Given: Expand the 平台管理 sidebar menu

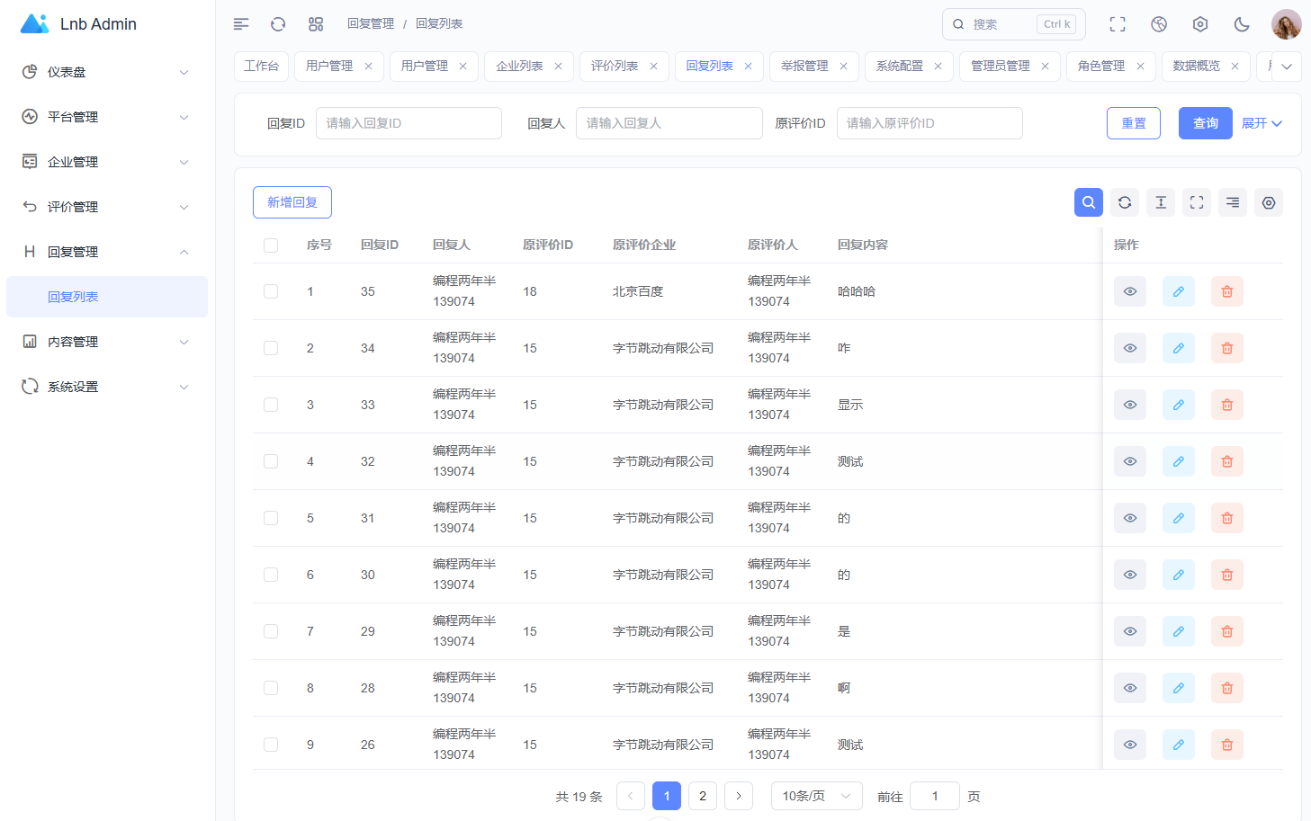Looking at the screenshot, I should coord(106,117).
